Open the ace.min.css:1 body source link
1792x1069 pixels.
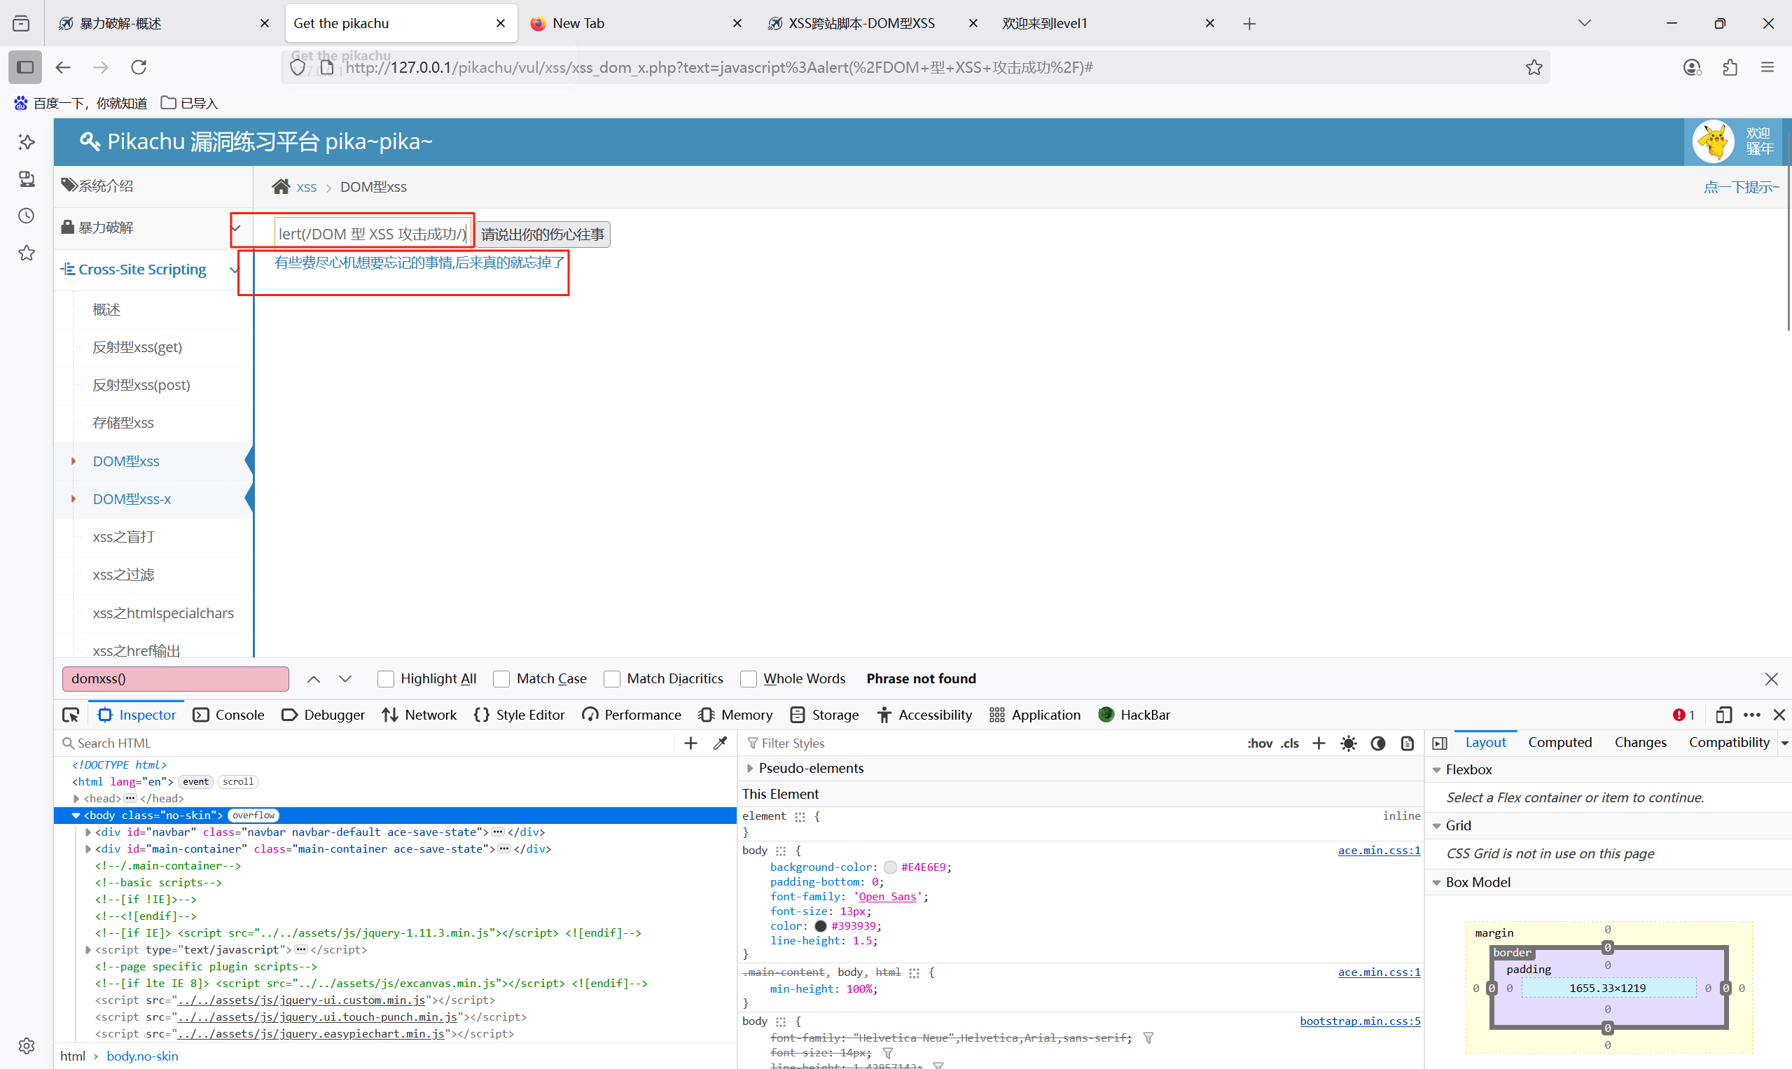tap(1378, 850)
